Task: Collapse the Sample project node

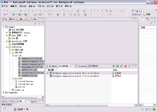Action: [3, 27]
